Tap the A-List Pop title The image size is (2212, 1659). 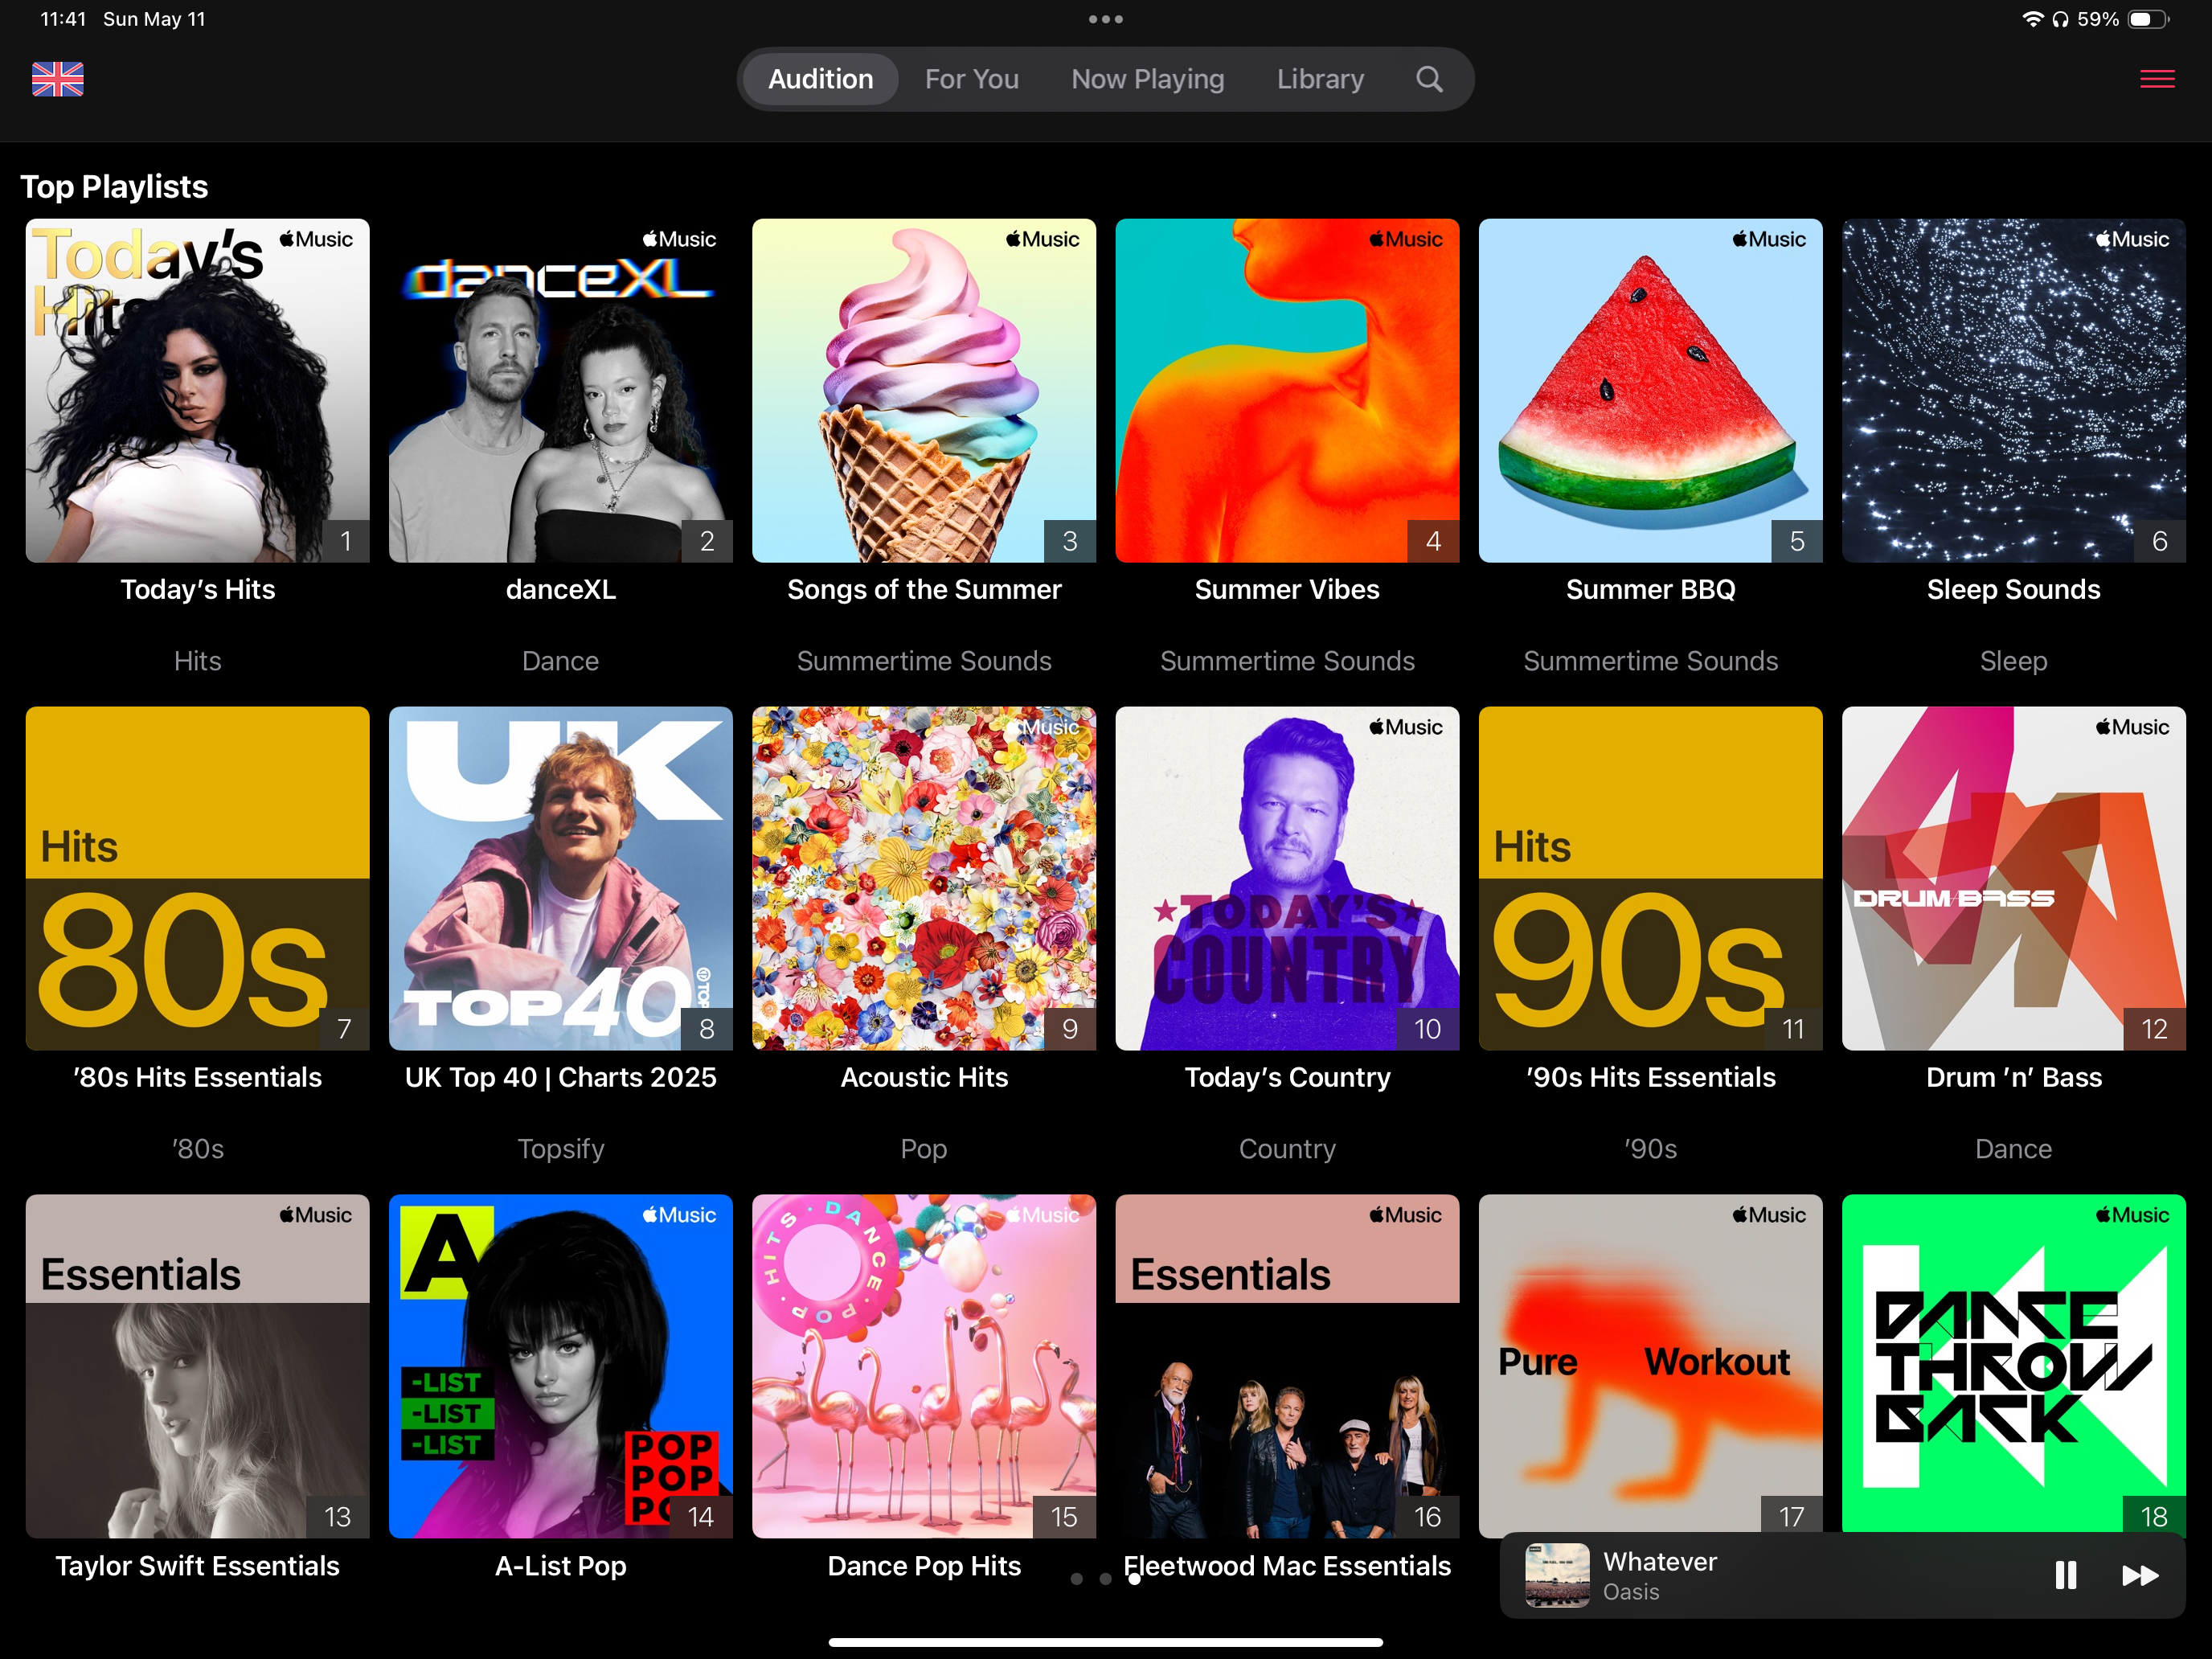tap(560, 1566)
